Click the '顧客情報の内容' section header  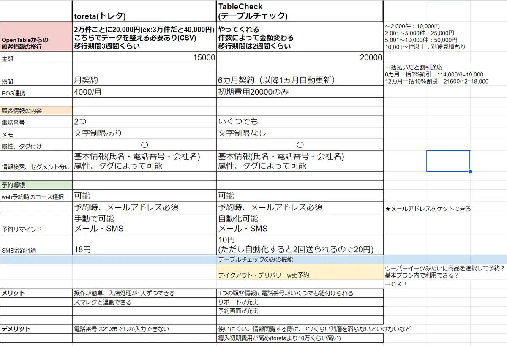[x=36, y=111]
